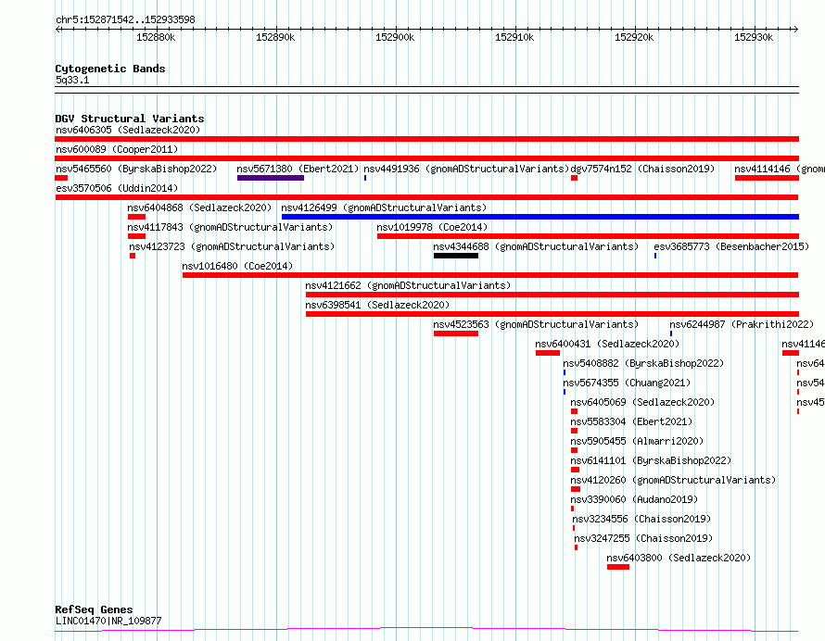Click nsv4523563 (gnomADStructuralVariants) label
Image resolution: width=825 pixels, height=641 pixels.
click(536, 324)
